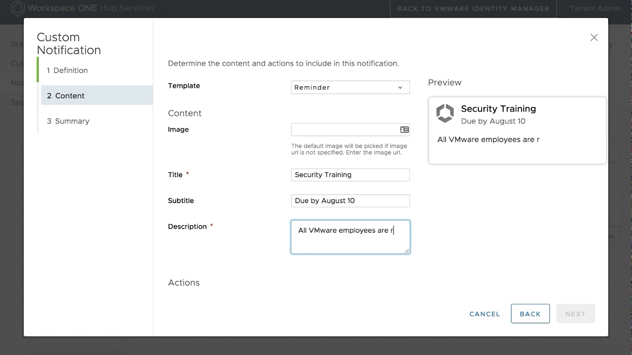632x355 pixels.
Task: Click inside the Description text area
Action: [350, 242]
